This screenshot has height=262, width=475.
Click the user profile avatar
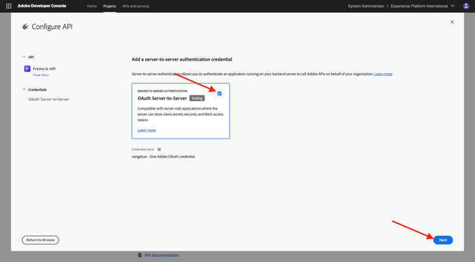[x=466, y=6]
